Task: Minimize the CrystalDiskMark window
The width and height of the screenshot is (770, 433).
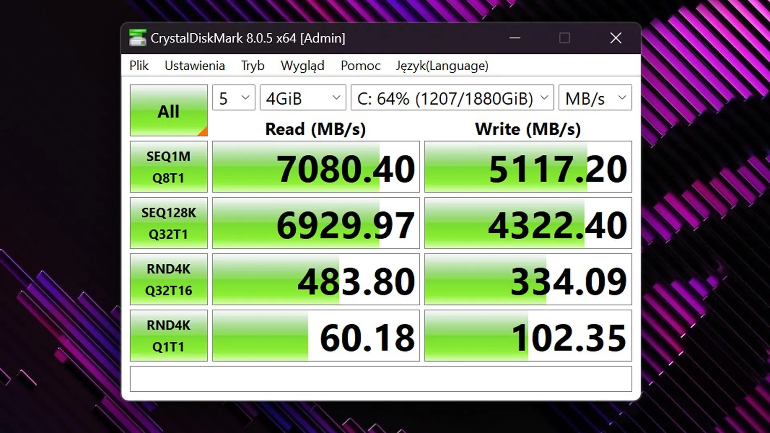Action: tap(515, 38)
